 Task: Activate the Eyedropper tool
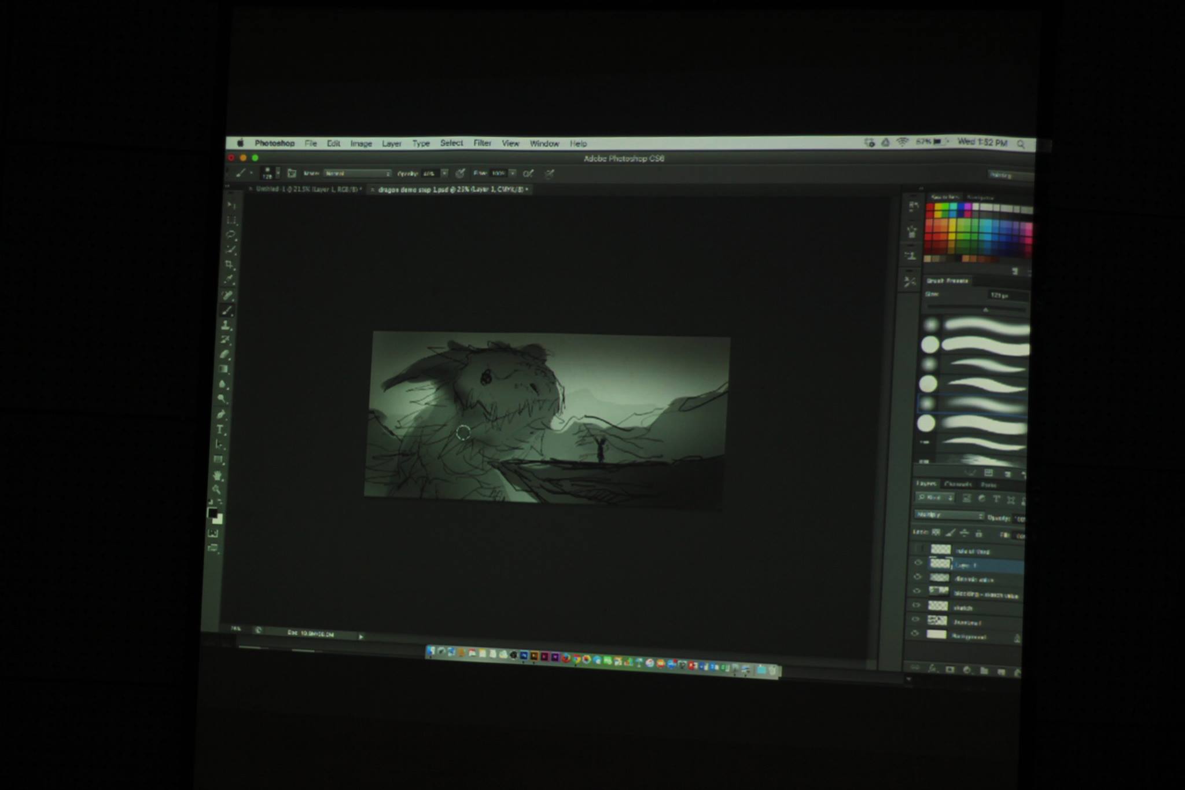pyautogui.click(x=229, y=280)
